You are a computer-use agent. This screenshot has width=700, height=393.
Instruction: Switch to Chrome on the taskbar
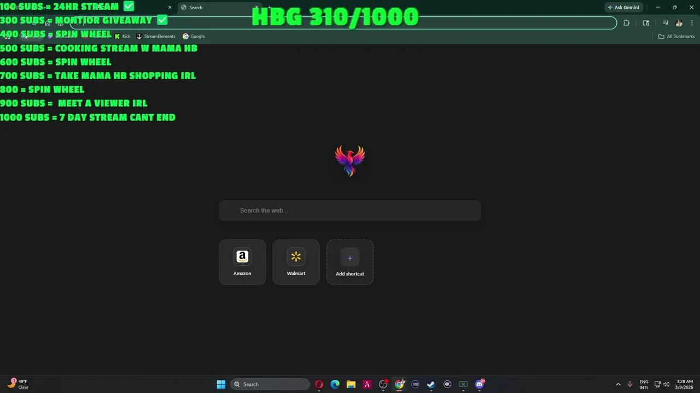(399, 384)
